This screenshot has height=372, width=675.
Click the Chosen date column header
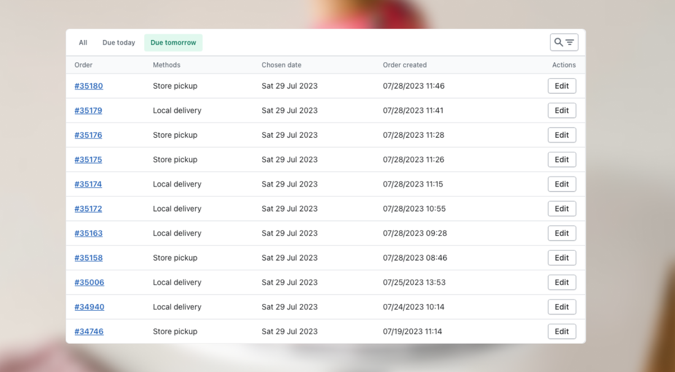click(x=281, y=65)
